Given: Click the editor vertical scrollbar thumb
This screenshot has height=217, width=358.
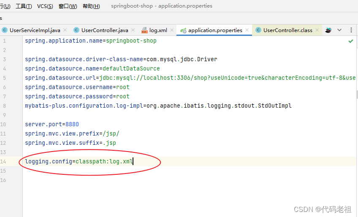Looking at the screenshot, I should tap(357, 94).
